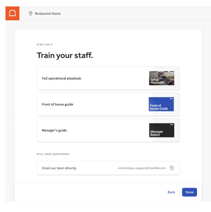Copy the support email with the copy icon
This screenshot has height=212, width=211.
click(x=172, y=168)
